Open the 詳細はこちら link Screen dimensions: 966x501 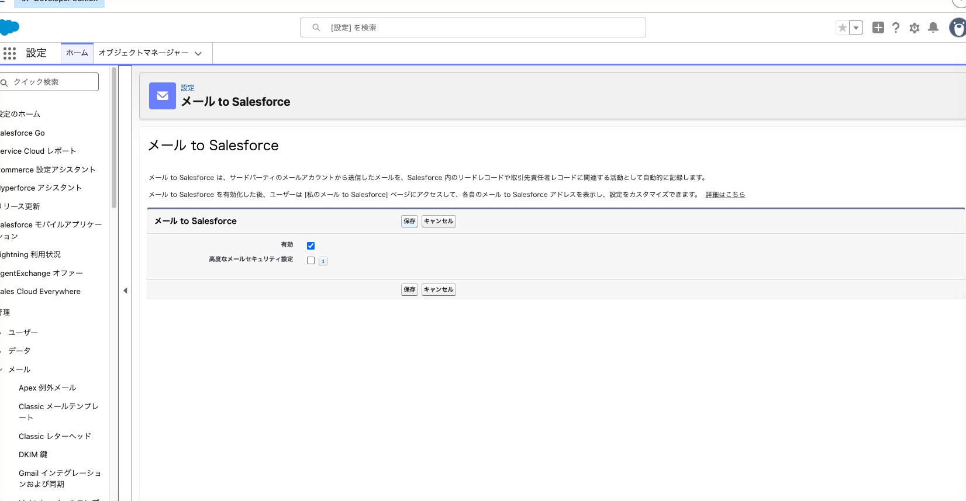click(725, 195)
